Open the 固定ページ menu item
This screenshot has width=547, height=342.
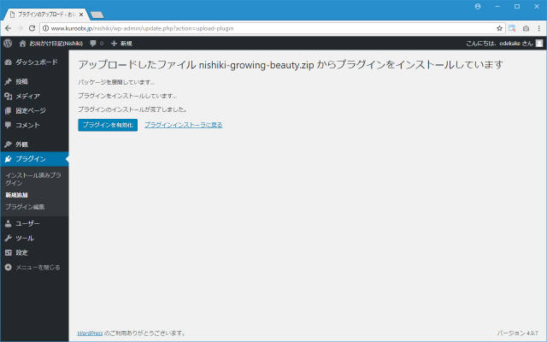(x=31, y=110)
